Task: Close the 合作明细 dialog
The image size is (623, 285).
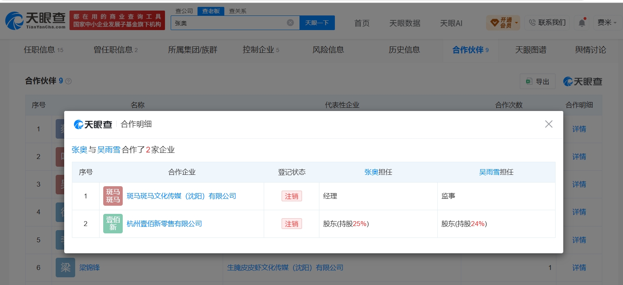Action: (x=549, y=124)
